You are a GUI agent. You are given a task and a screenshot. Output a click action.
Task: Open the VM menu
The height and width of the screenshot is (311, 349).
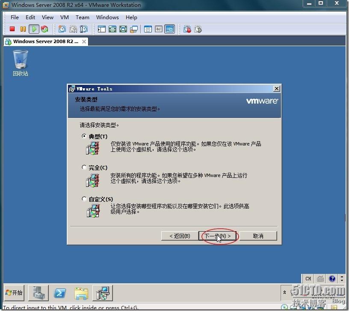click(64, 17)
